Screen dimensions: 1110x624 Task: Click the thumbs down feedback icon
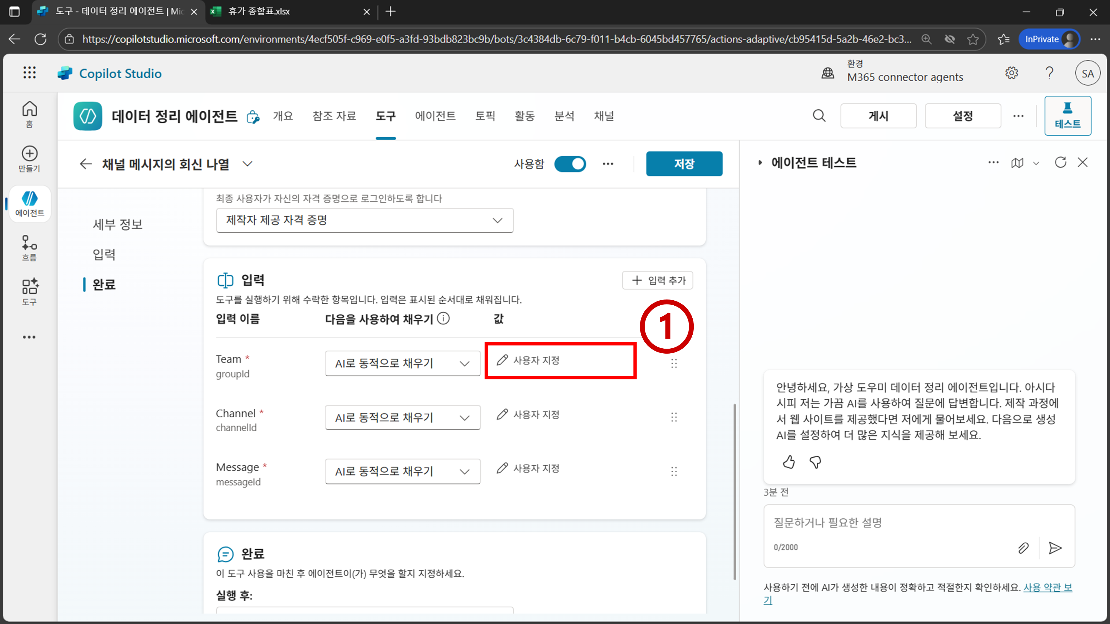[815, 462]
